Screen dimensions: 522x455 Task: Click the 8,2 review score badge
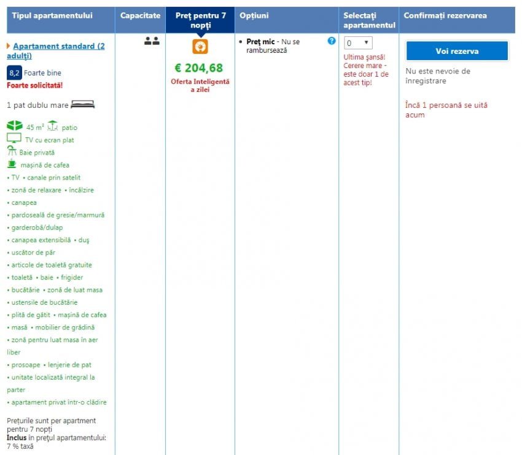point(14,73)
